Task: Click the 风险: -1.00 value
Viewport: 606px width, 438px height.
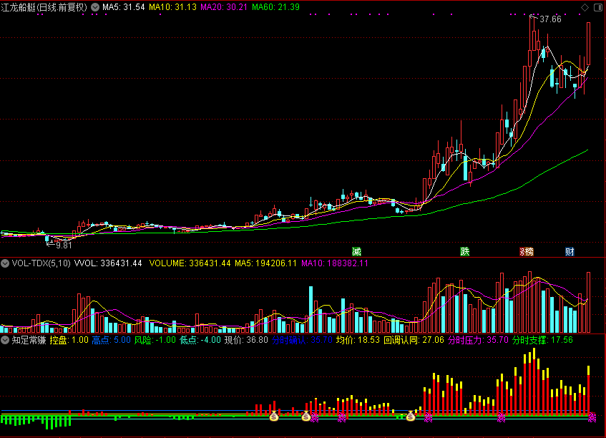Action: (x=155, y=340)
